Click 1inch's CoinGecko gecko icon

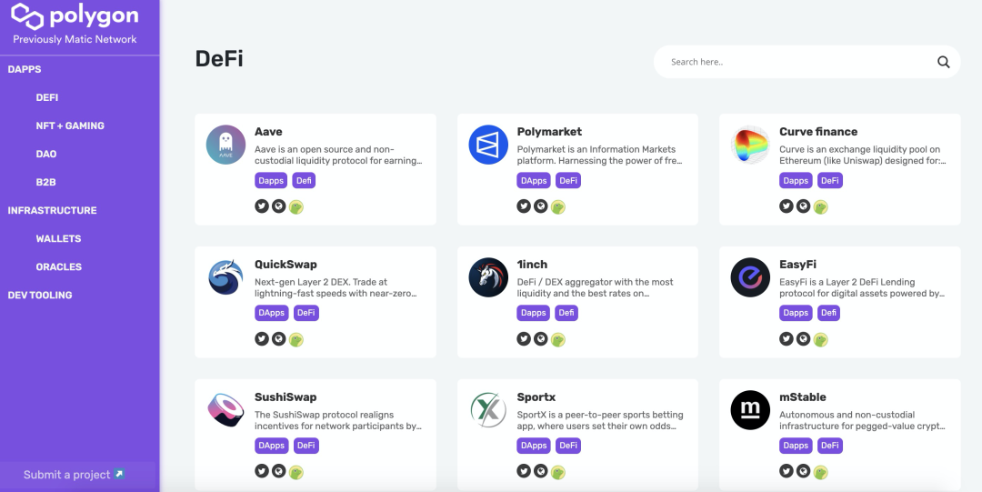[558, 340]
